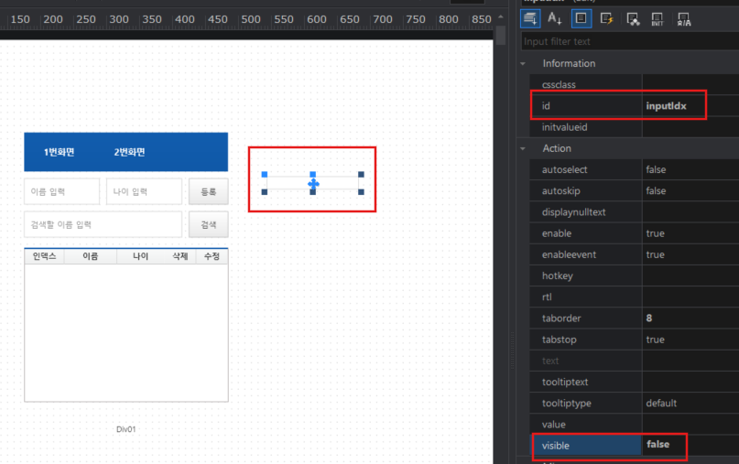Select the tabstop property
Screen dimensions: 739x464
pos(559,340)
